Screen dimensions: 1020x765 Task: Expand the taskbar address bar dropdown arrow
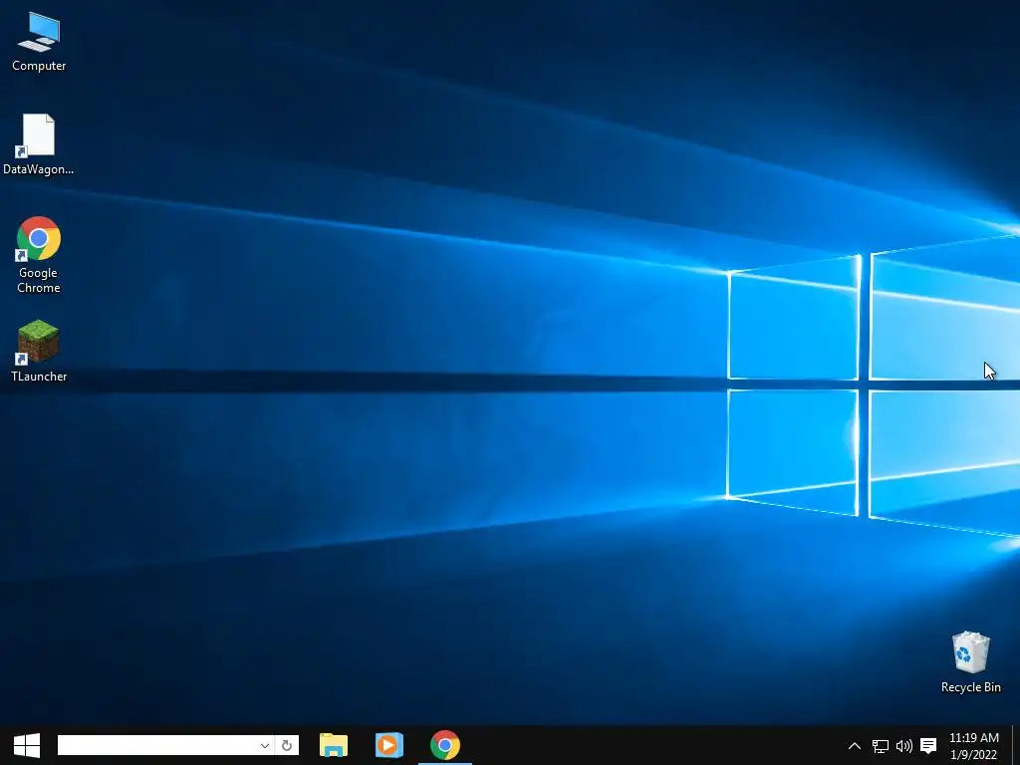pos(265,745)
